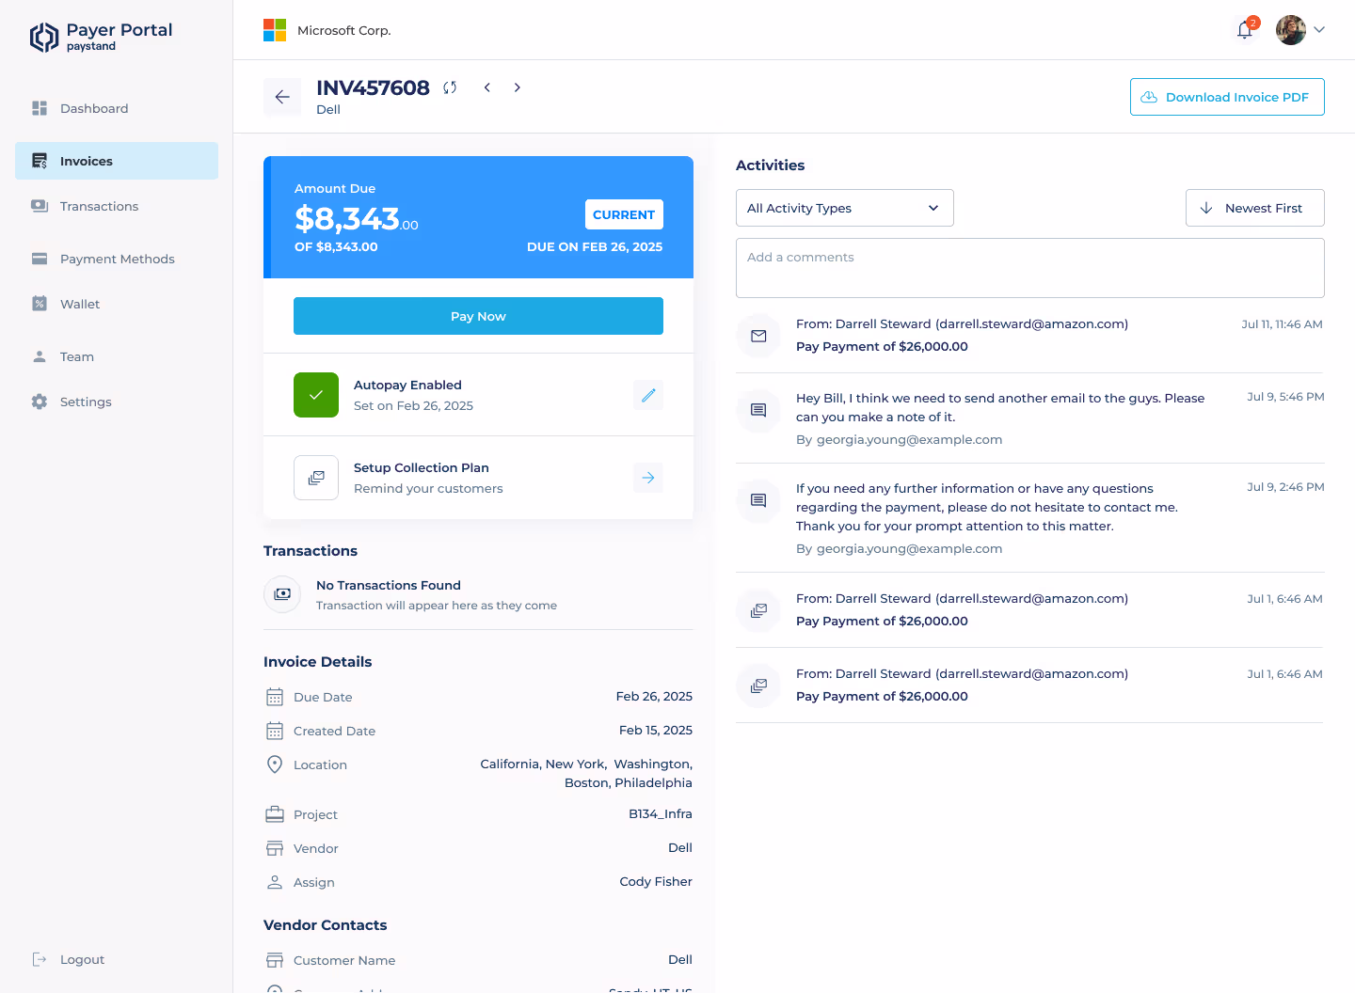Click the OF $8,343.00 total text
Image resolution: width=1355 pixels, height=993 pixels.
(x=336, y=246)
